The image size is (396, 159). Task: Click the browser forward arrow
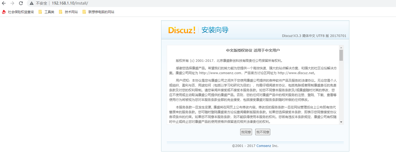point(12,3)
